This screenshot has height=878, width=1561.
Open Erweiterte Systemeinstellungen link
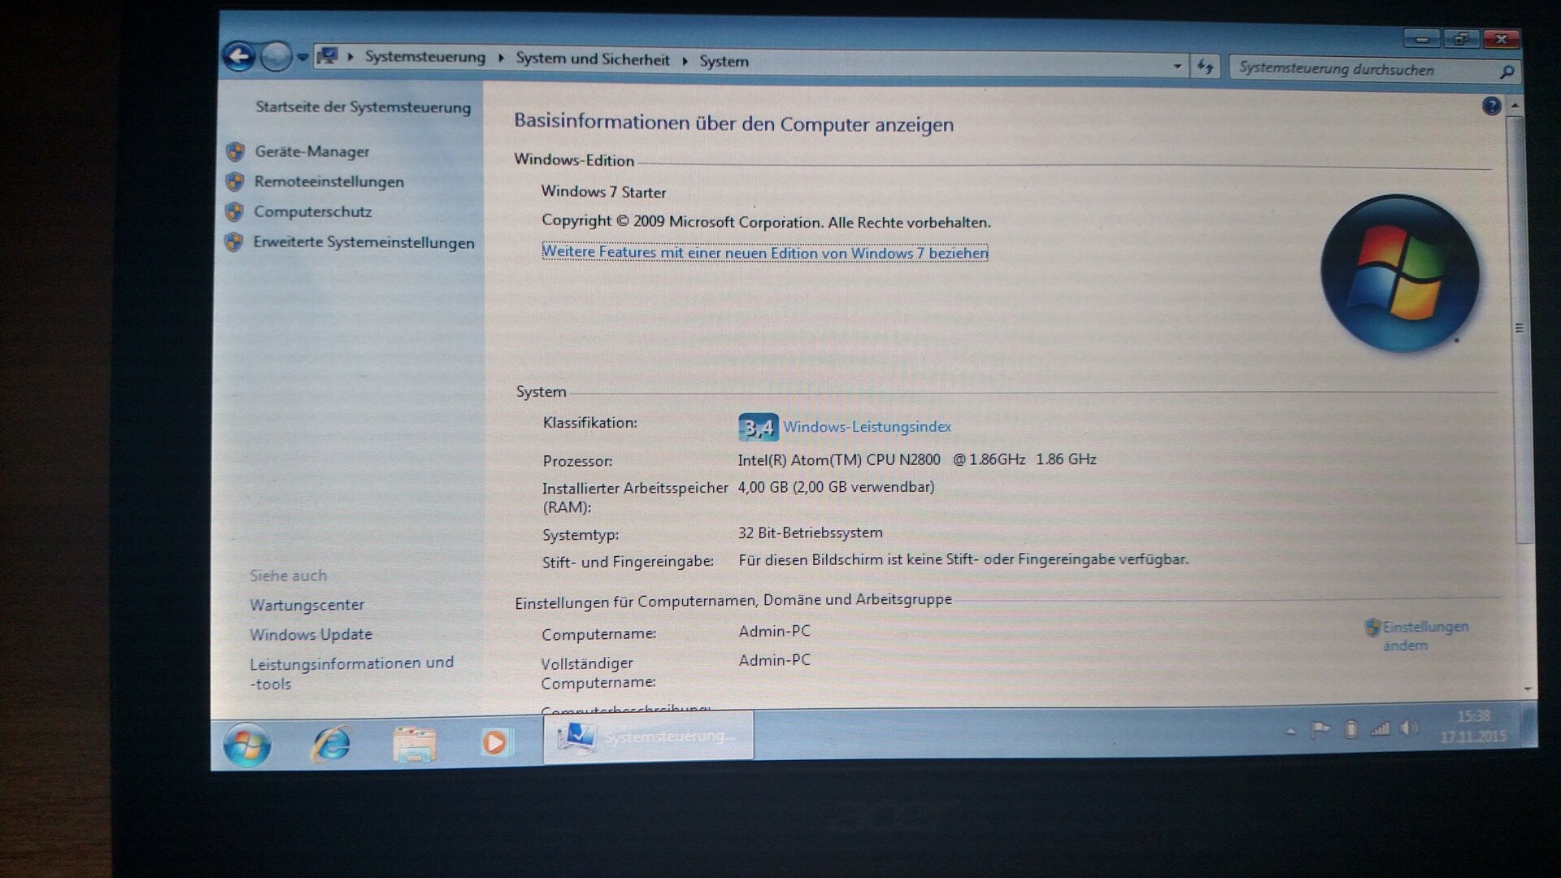point(363,242)
